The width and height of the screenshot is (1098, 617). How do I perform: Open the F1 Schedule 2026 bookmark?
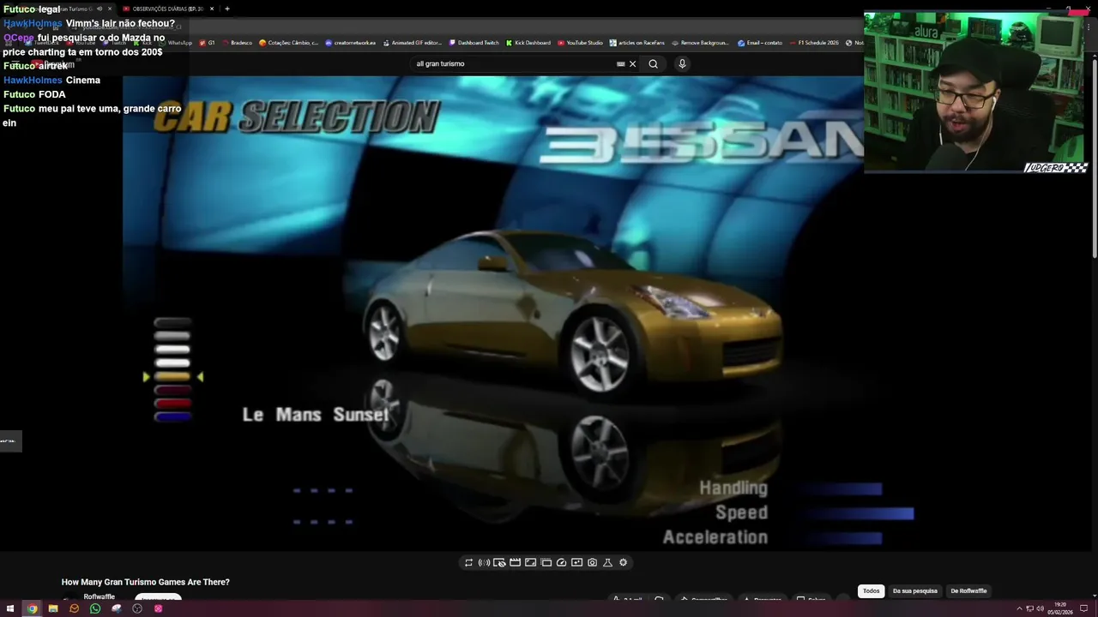[814, 43]
